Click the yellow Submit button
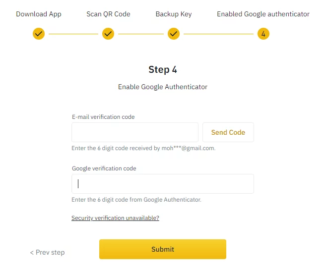The image size is (325, 269). click(x=163, y=249)
